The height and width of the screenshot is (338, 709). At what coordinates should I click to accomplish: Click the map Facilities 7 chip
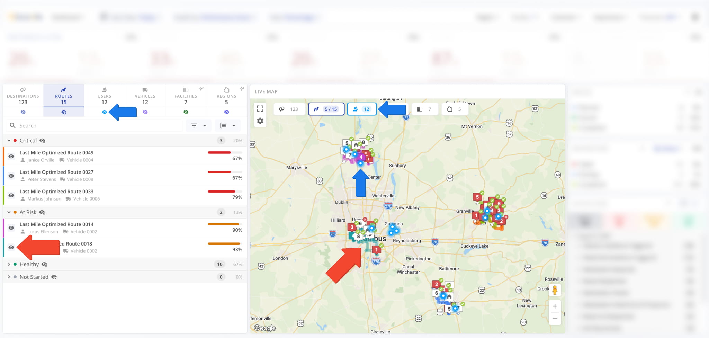pyautogui.click(x=424, y=109)
